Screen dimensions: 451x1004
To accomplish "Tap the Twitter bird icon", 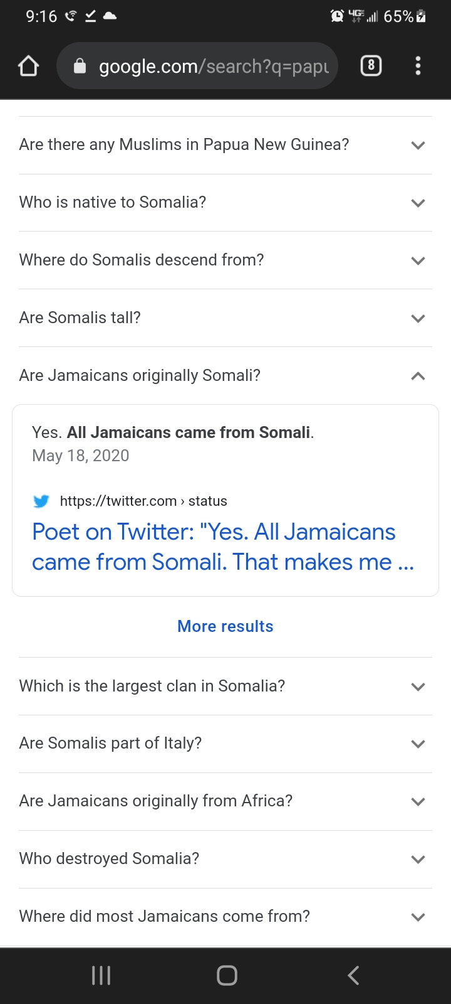I will coord(41,501).
